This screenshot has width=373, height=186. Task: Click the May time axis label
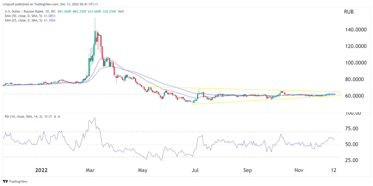(x=143, y=170)
